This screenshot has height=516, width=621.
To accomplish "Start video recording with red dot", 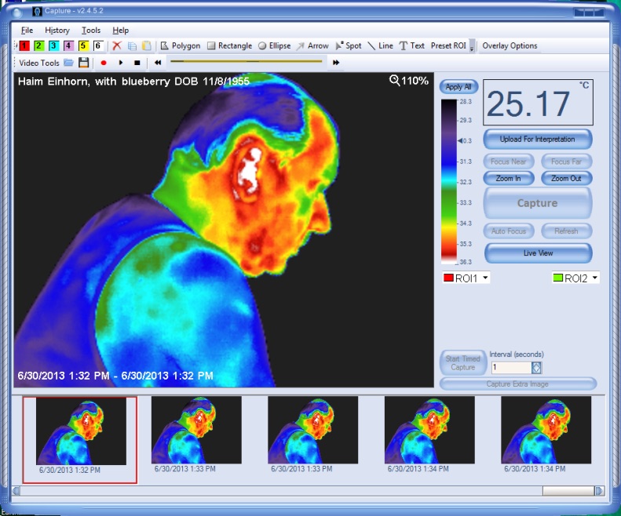I will 104,63.
